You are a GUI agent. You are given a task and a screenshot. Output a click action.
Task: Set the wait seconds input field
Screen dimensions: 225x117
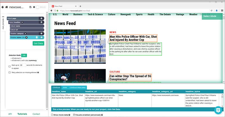point(23,65)
